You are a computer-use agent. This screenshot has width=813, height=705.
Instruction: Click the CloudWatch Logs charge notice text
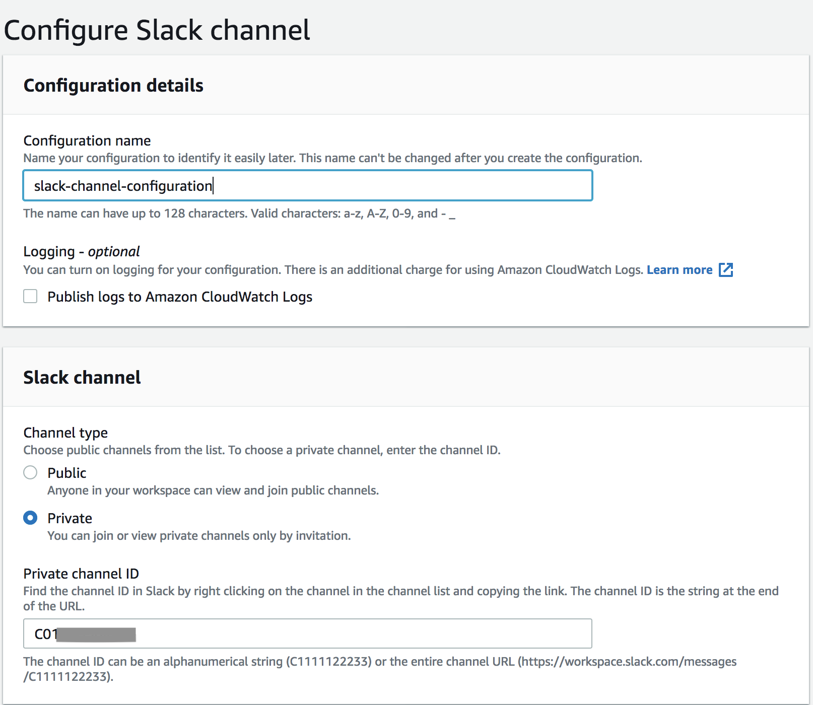point(332,269)
